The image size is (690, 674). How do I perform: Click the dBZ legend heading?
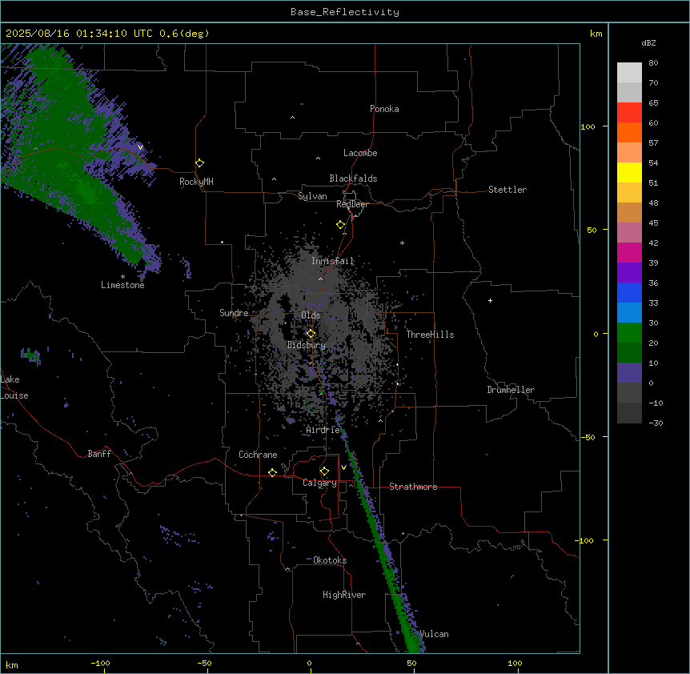[x=648, y=42]
